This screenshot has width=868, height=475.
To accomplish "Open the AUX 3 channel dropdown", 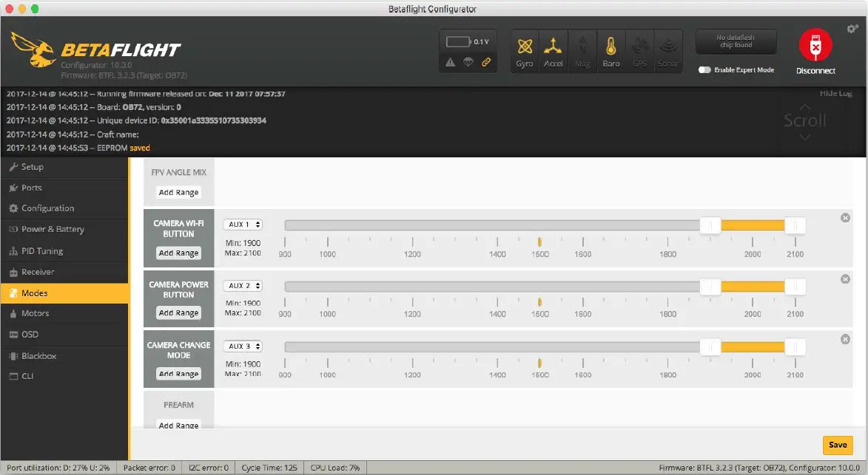I will point(243,346).
